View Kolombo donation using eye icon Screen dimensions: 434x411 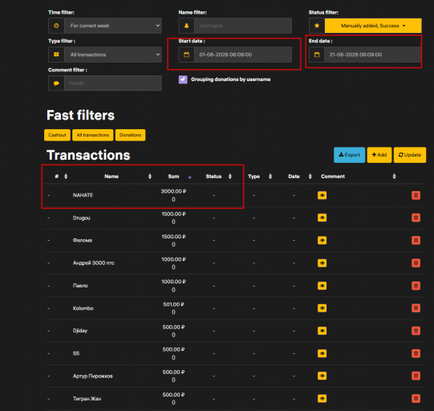[x=322, y=308]
